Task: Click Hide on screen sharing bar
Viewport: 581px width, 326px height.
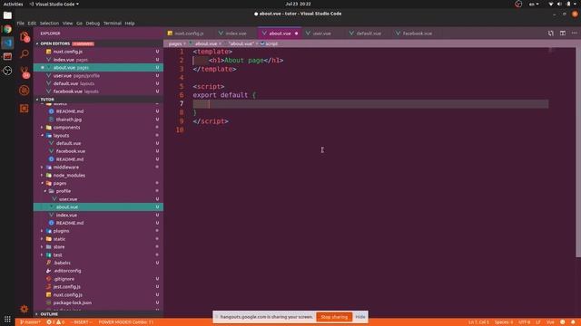Action: point(360,317)
